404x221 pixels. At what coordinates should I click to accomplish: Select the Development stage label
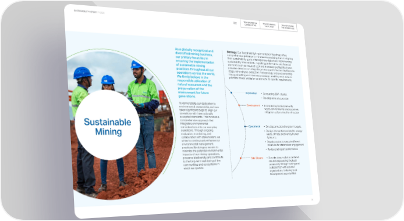[x=253, y=105]
